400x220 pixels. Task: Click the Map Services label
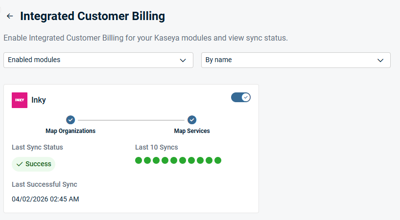192,131
